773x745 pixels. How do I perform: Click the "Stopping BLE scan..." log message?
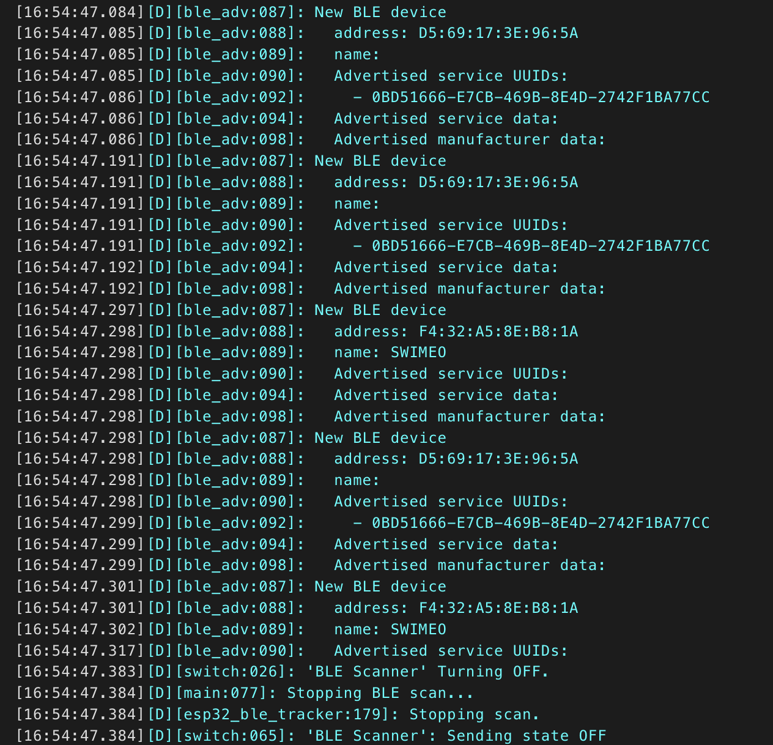click(380, 693)
